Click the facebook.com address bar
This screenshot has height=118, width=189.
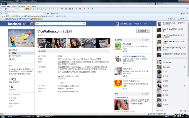click(77, 4)
